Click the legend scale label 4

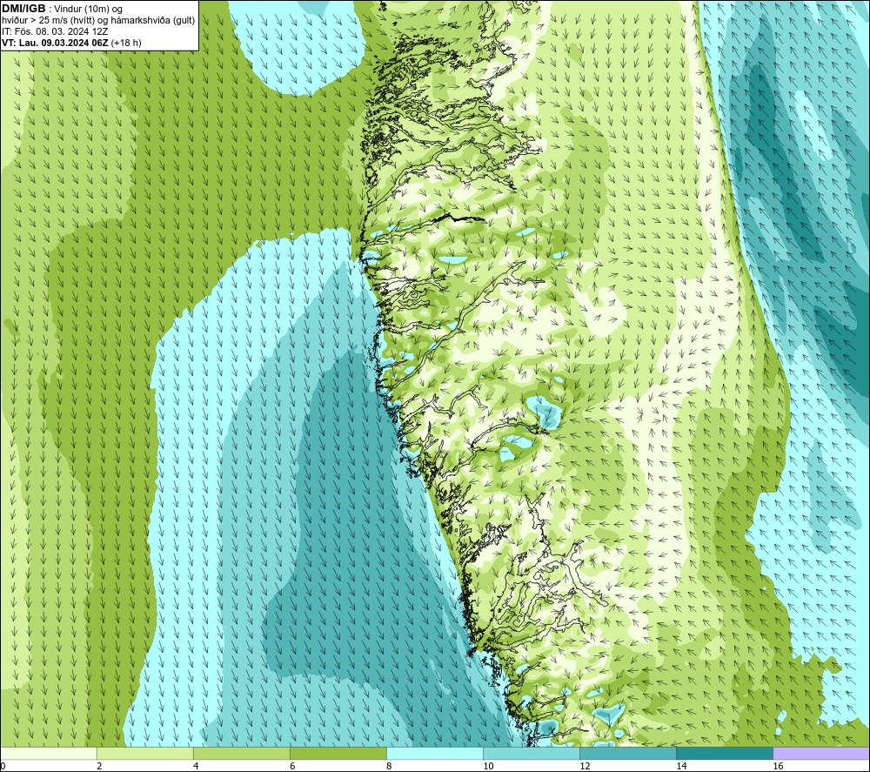click(196, 766)
